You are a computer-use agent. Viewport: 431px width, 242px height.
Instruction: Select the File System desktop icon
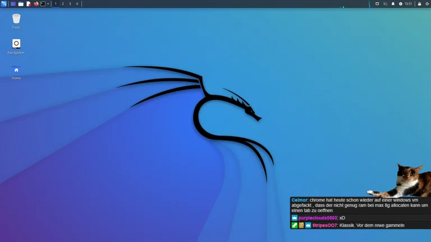pos(16,44)
